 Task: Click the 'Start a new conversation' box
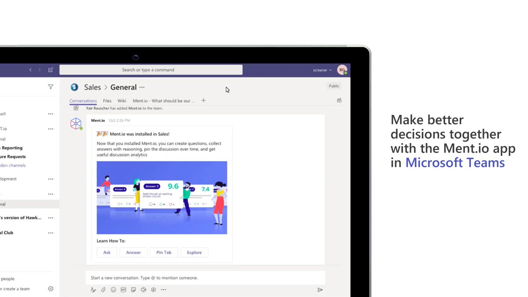pyautogui.click(x=205, y=278)
